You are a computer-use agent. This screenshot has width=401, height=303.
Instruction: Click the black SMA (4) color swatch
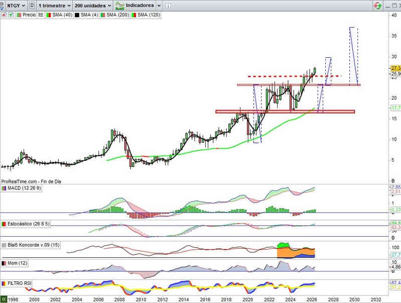point(77,15)
